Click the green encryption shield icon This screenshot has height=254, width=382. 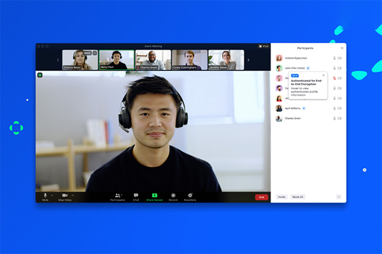pyautogui.click(x=40, y=75)
